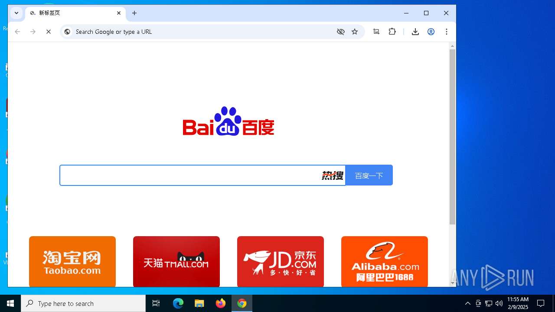Screen dimensions: 555x312
Task: Click the page vertical scrollbar thumb
Action: coord(452,136)
